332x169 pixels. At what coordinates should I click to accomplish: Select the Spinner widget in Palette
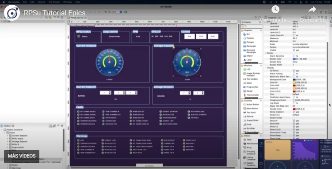(248, 116)
